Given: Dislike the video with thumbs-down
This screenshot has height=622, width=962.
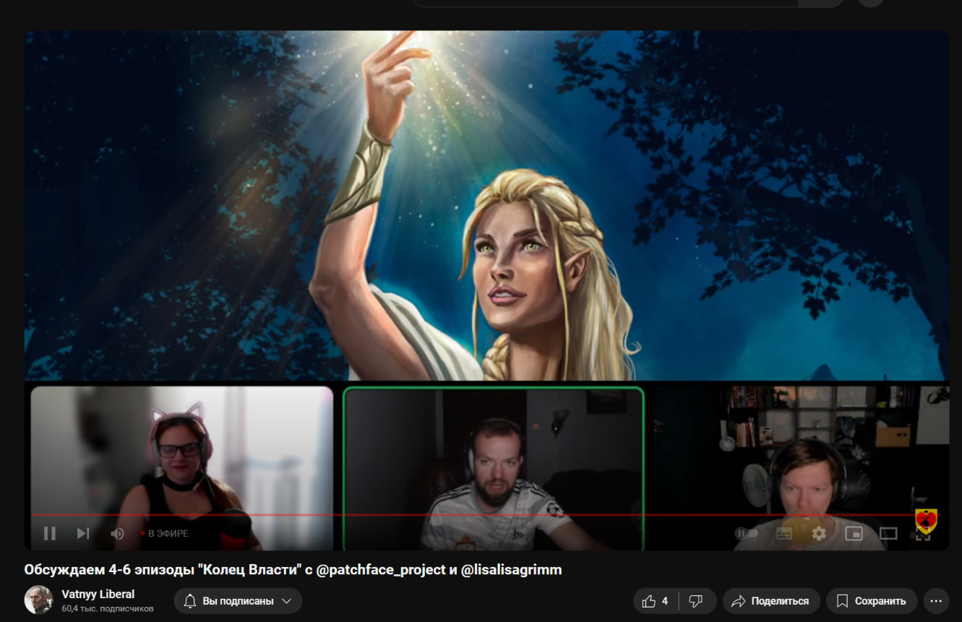Looking at the screenshot, I should [697, 601].
